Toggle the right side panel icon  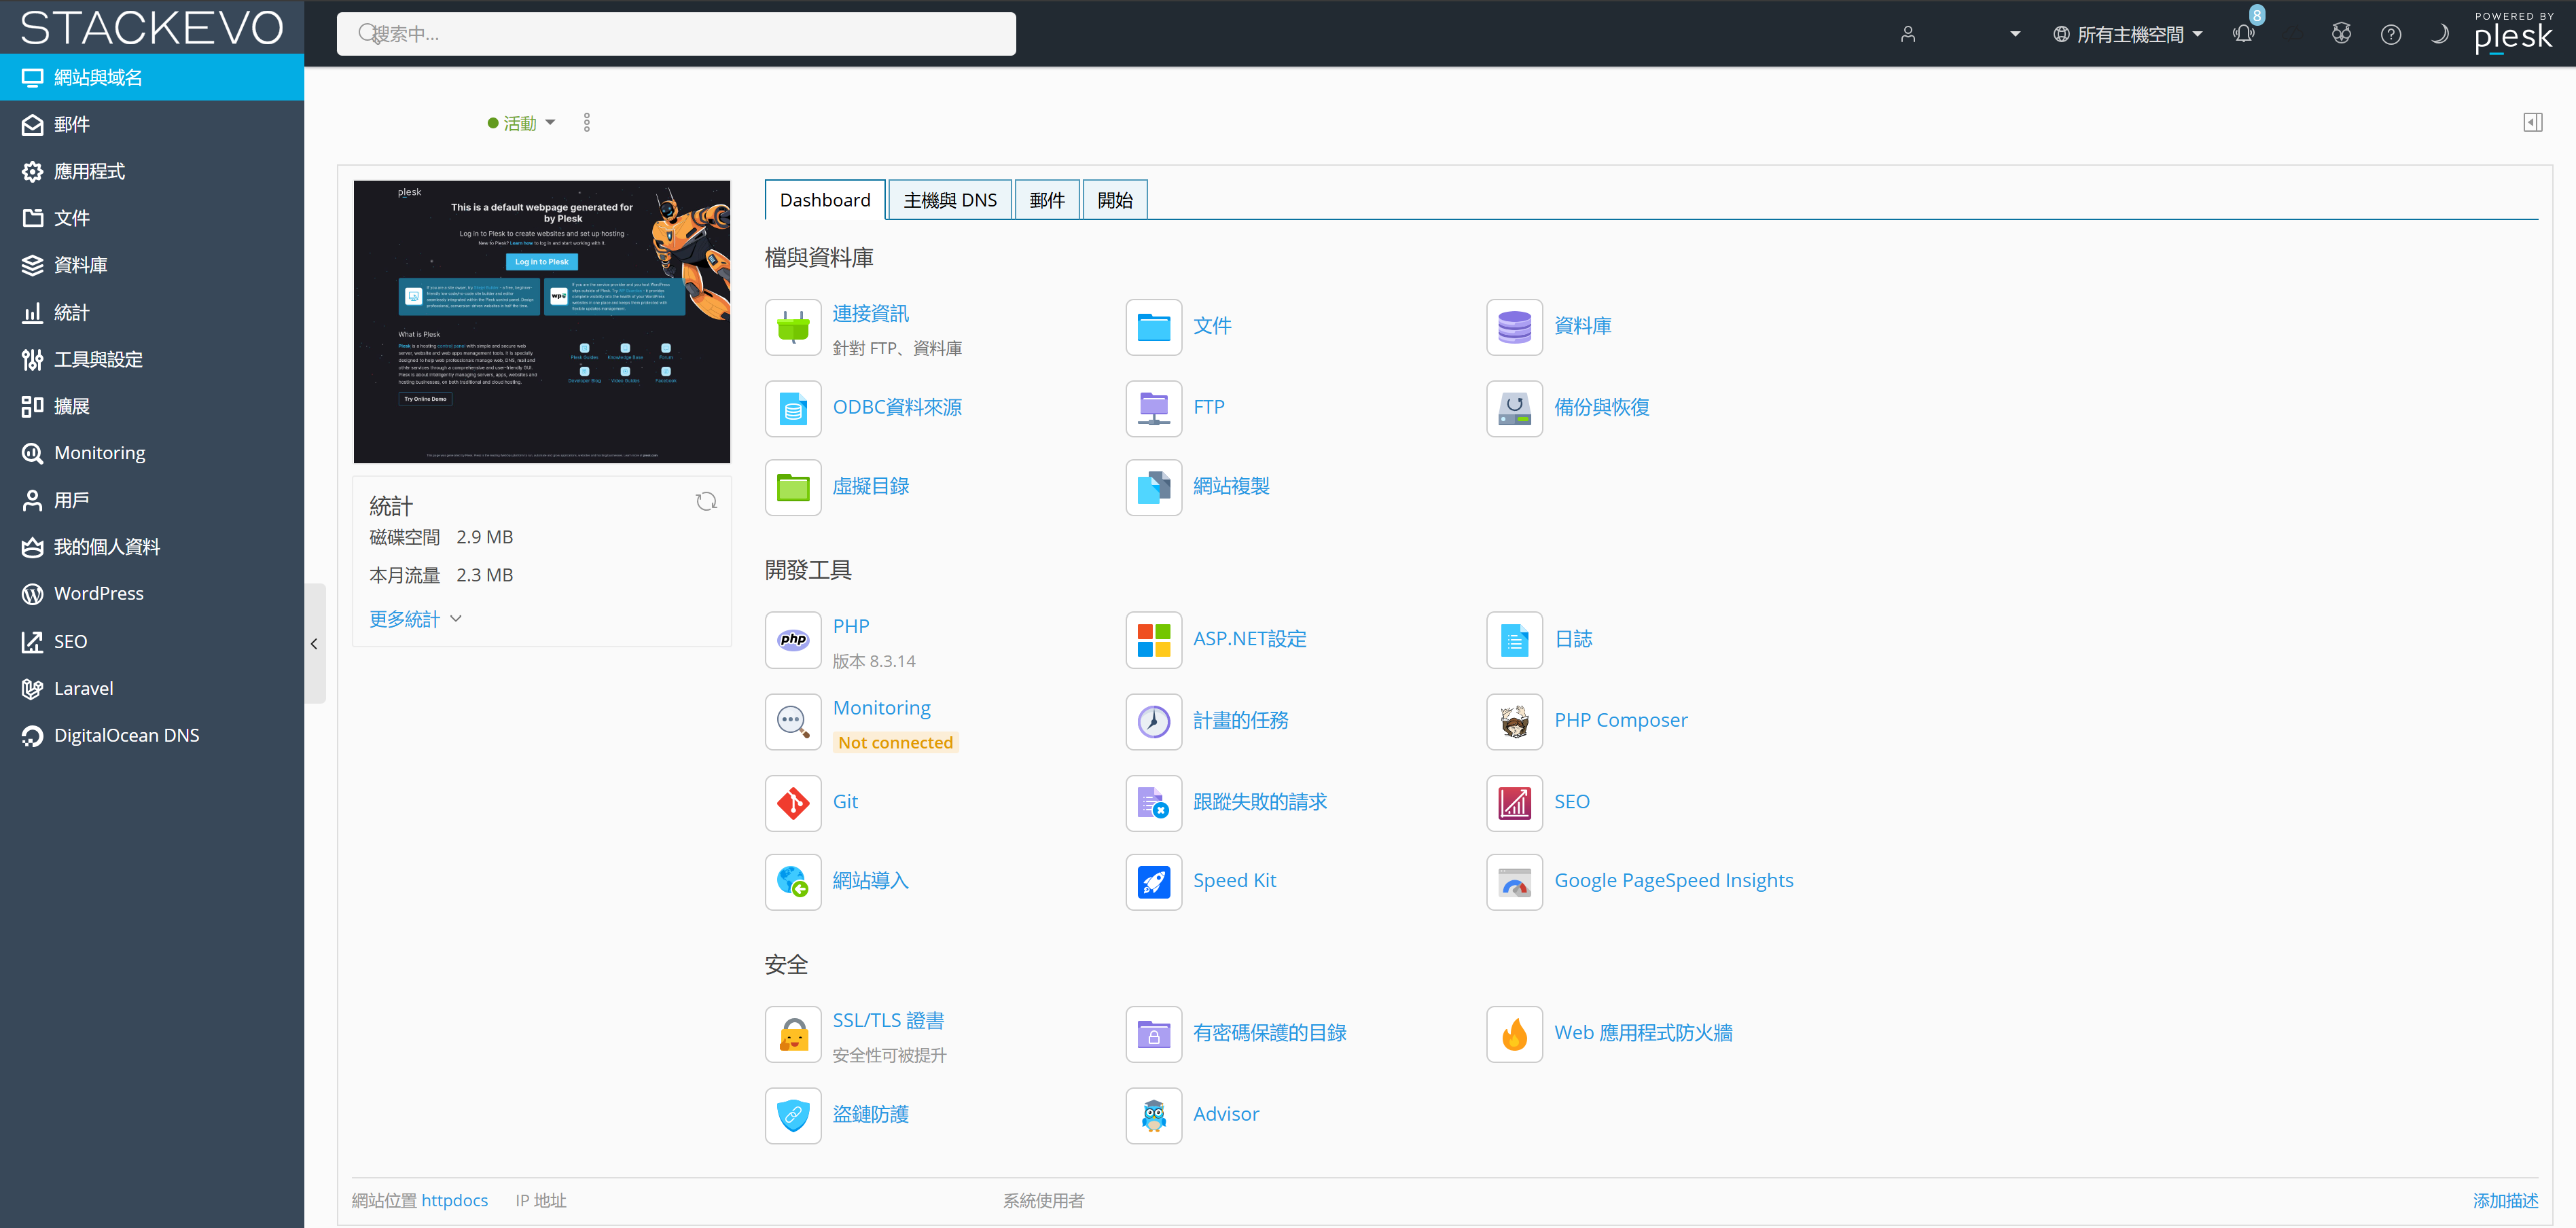pyautogui.click(x=2532, y=122)
